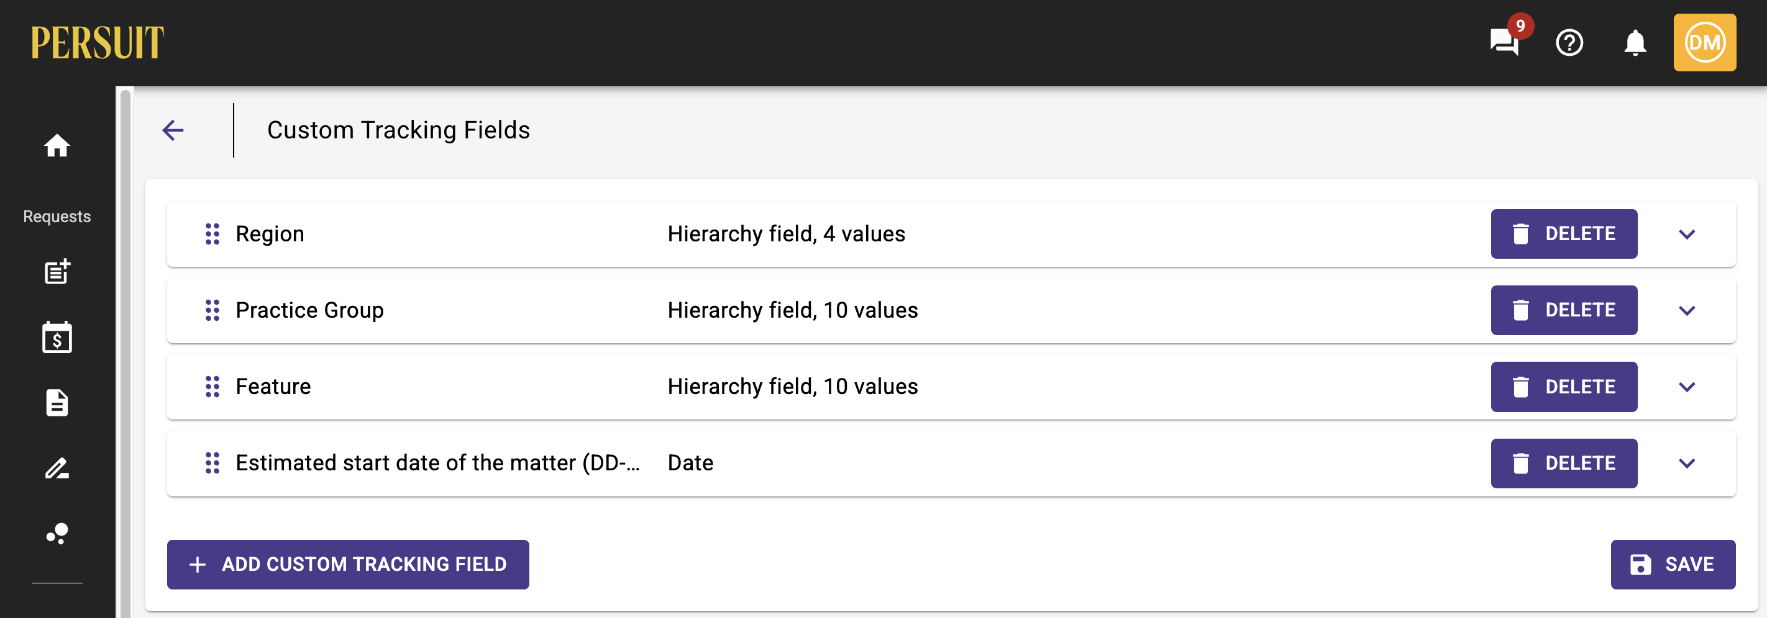Expand the Estimated start date field row
Screen dimensions: 1767x618
[1687, 463]
